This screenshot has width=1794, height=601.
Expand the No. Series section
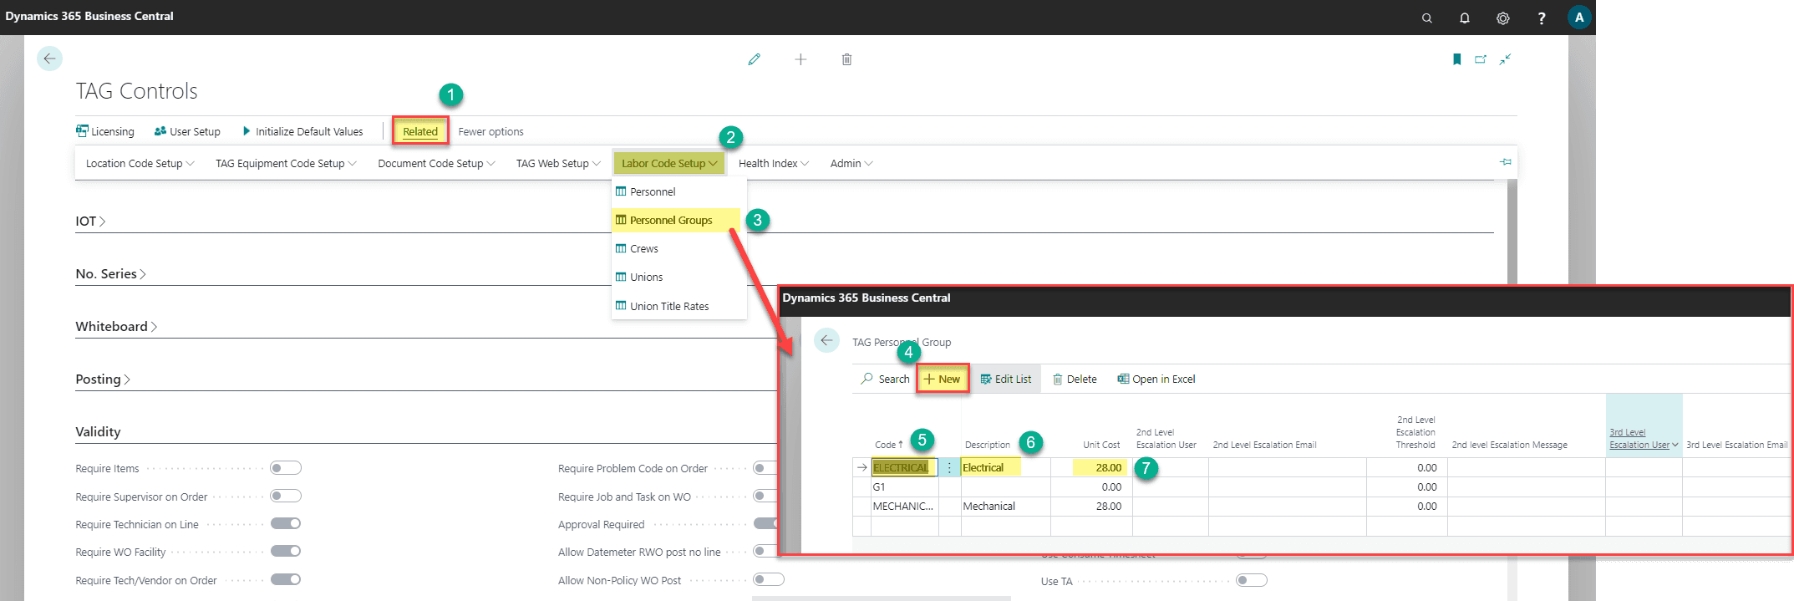pyautogui.click(x=110, y=274)
